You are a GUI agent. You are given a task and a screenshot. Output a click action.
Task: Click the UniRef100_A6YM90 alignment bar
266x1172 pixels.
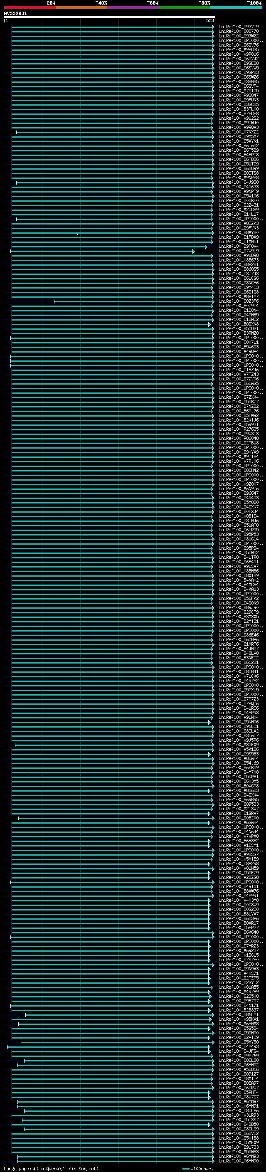pos(116,1162)
